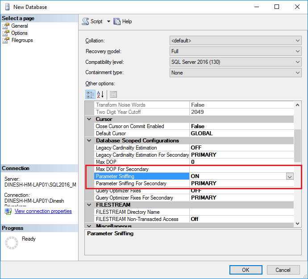Select Query Optimizer Fixes For Secondary row
Image resolution: width=308 pixels, height=279 pixels.
pos(194,198)
